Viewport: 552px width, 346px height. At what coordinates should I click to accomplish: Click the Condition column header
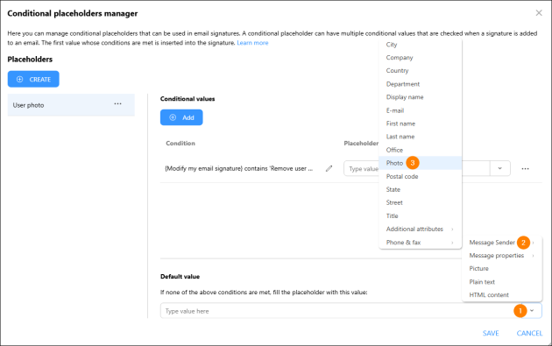[x=180, y=144]
